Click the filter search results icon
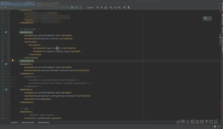 point(129,7)
